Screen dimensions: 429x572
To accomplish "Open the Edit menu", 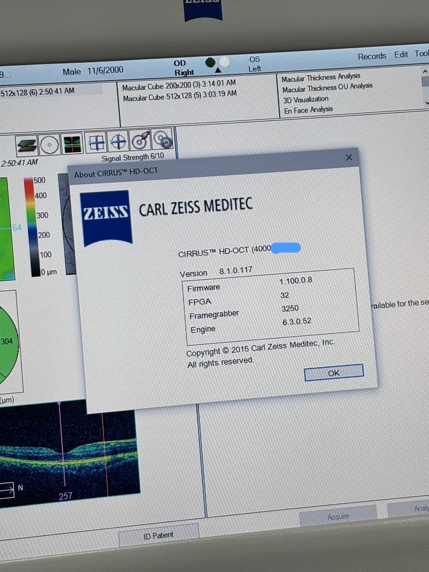I will point(401,55).
